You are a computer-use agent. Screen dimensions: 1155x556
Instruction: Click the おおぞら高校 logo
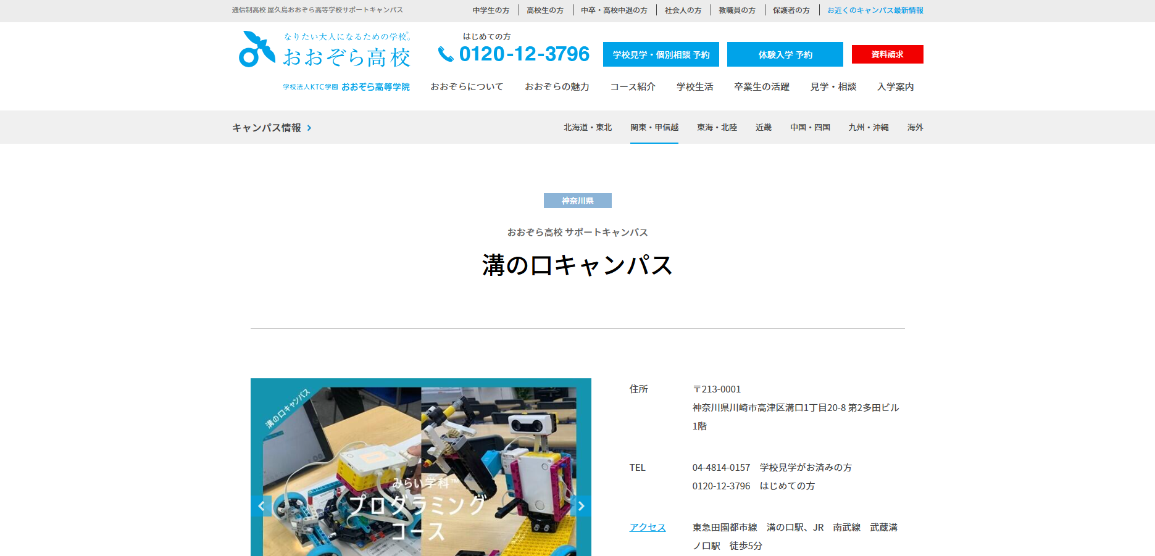point(324,49)
